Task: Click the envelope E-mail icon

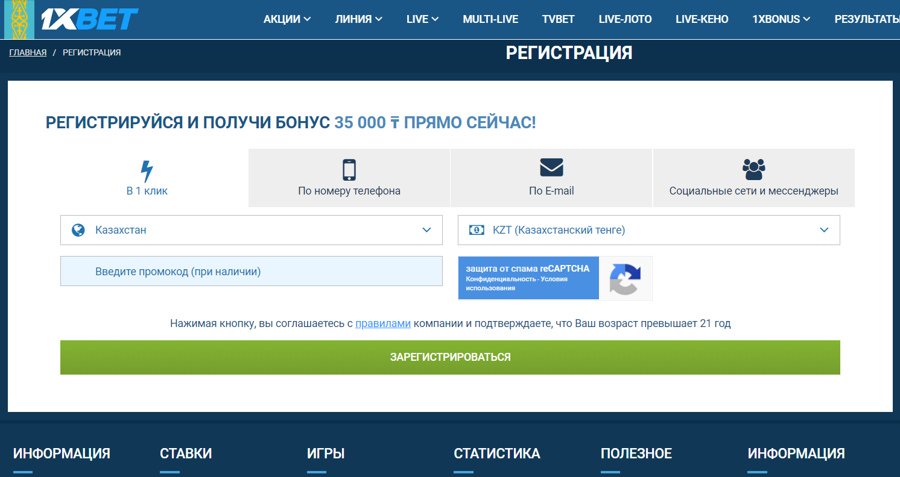Action: (551, 168)
